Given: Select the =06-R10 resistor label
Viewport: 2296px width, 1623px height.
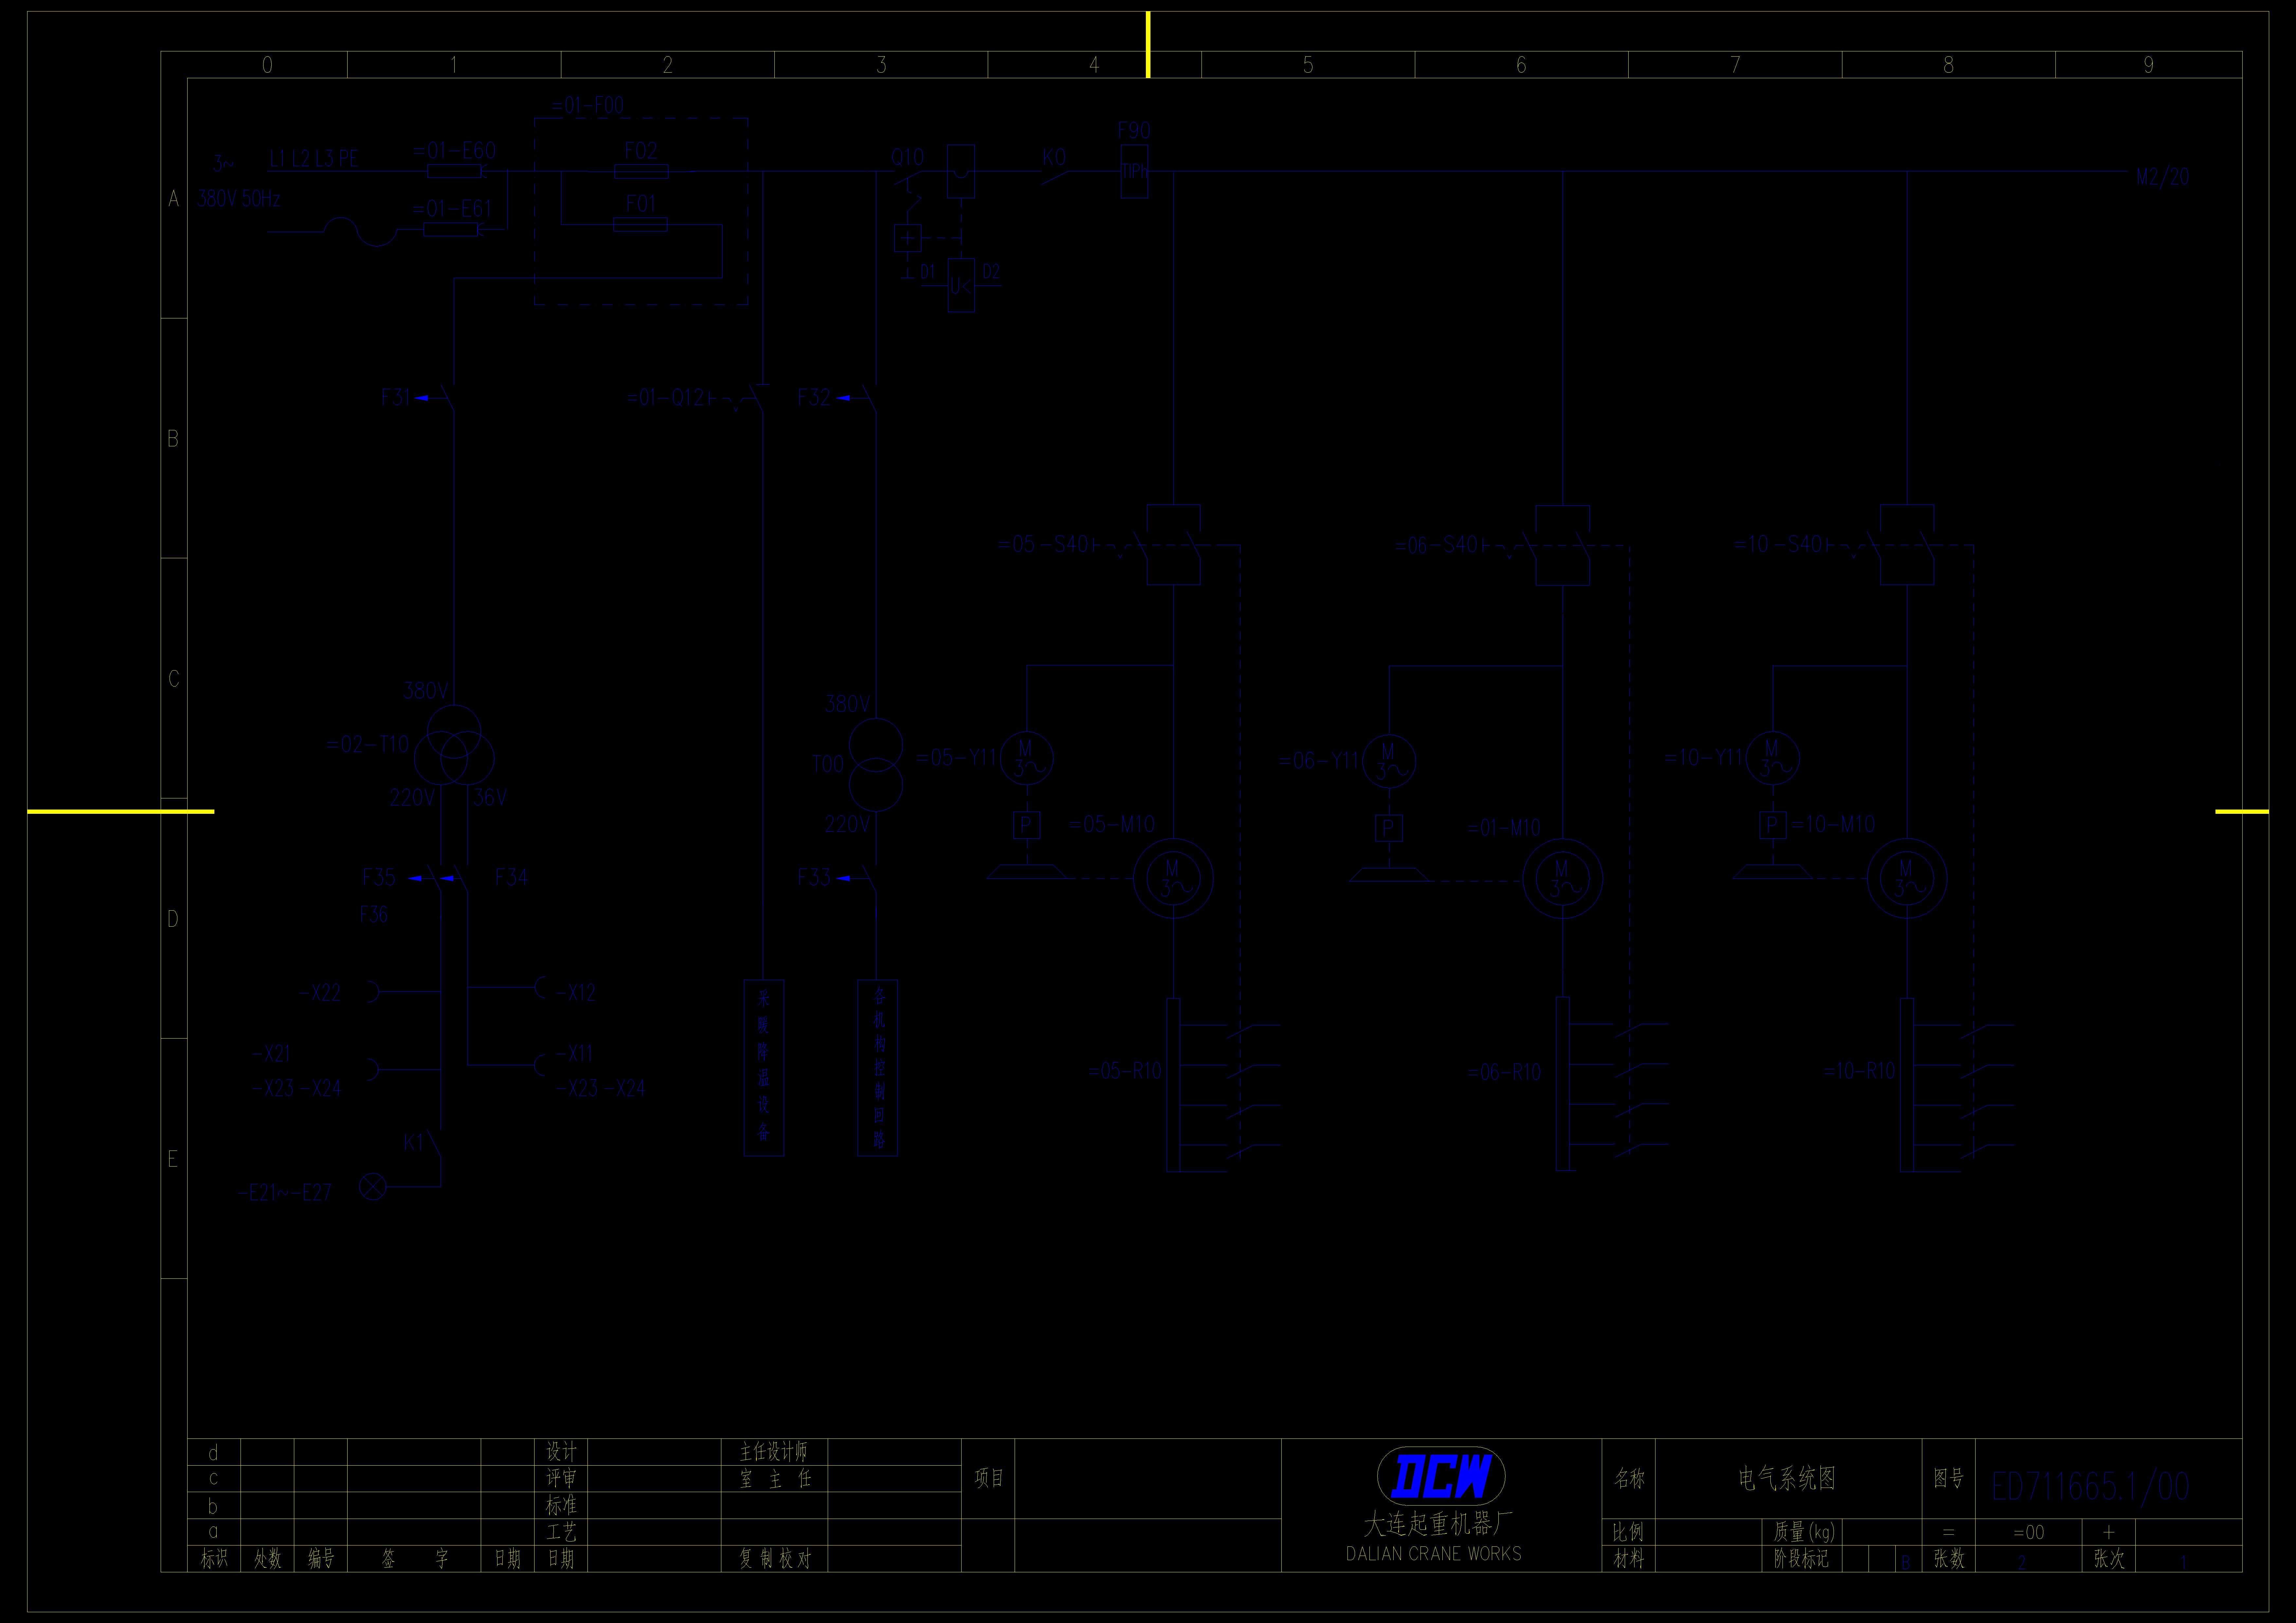Looking at the screenshot, I should pos(1504,1072).
